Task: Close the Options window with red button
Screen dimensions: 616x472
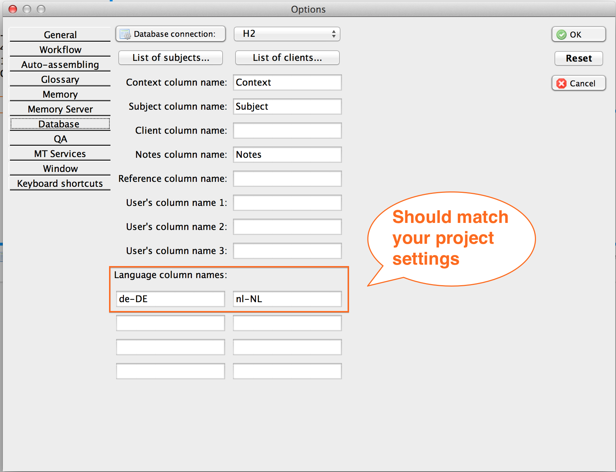Action: tap(13, 9)
